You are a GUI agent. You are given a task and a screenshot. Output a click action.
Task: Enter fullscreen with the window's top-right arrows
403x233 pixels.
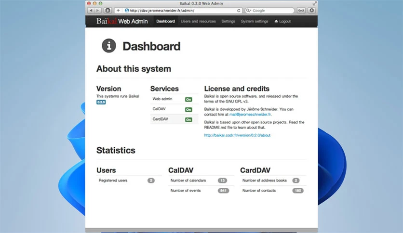coord(315,3)
